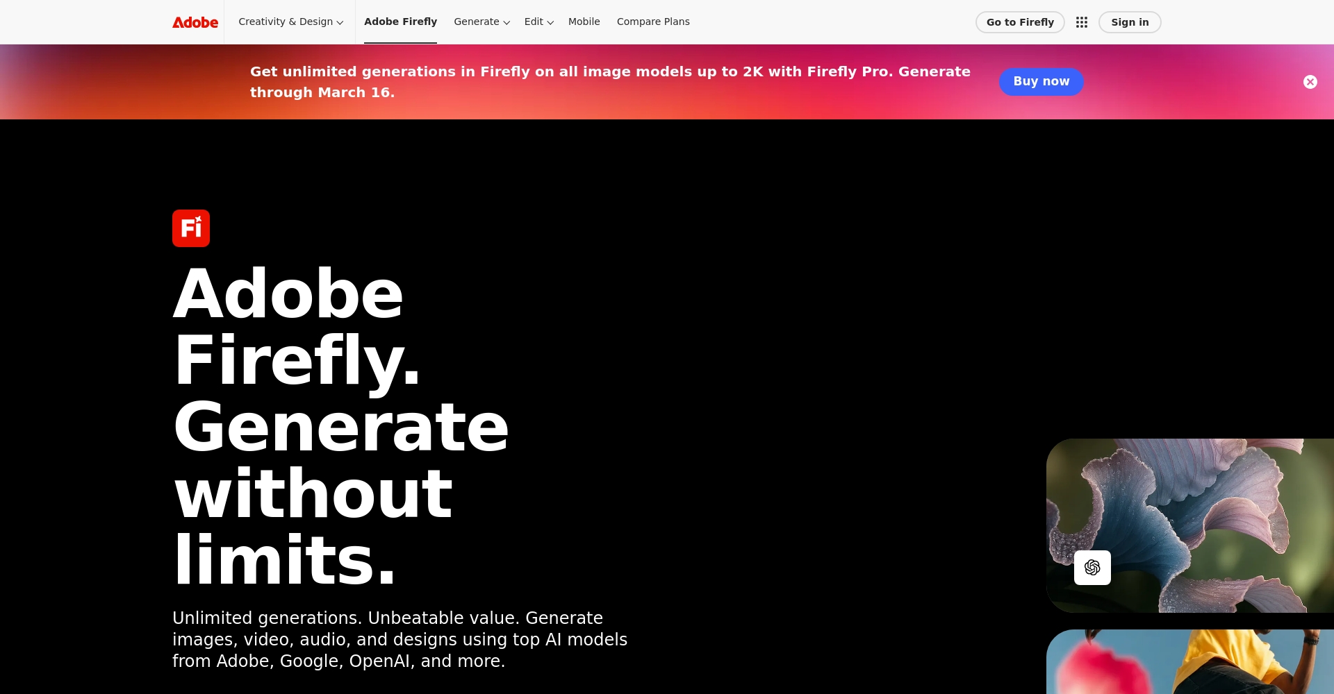Click the Go to Firefly button

pos(1019,22)
